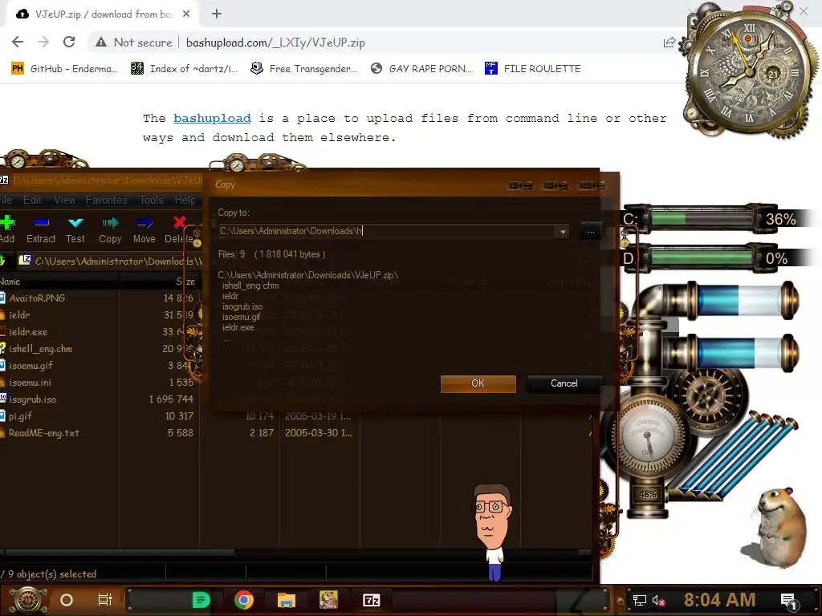Open the notification center icon

coord(788,600)
